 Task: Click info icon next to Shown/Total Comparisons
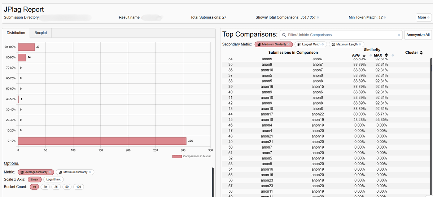pos(318,18)
